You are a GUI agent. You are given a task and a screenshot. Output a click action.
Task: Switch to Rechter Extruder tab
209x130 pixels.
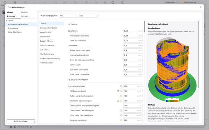pos(25,14)
